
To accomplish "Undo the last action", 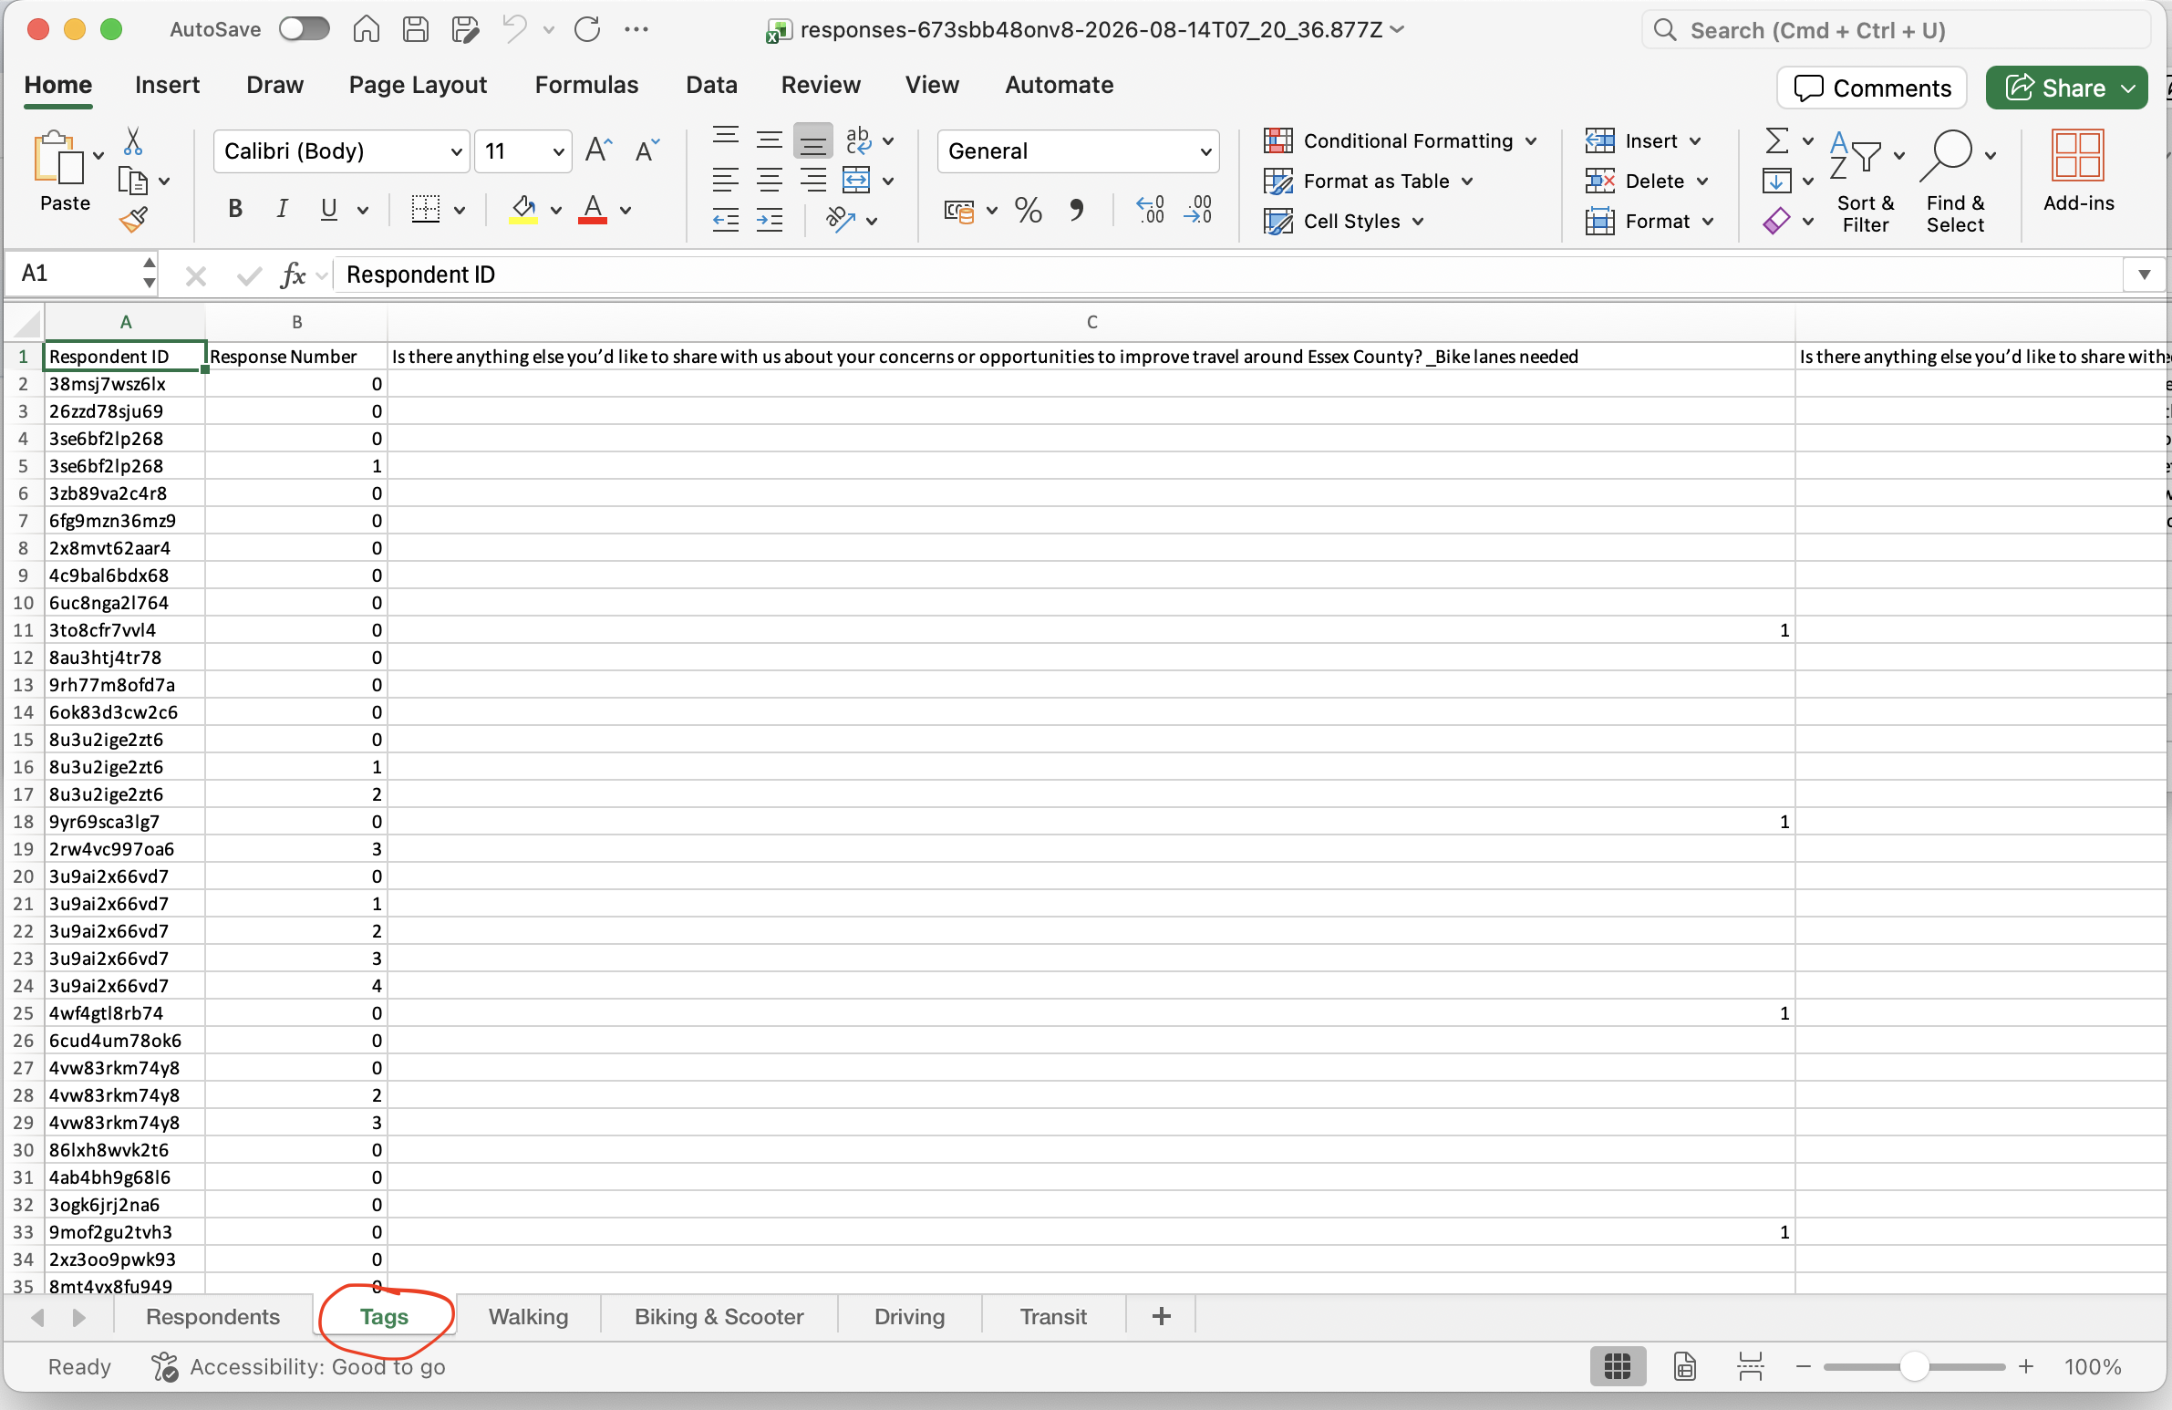I will click(x=514, y=29).
